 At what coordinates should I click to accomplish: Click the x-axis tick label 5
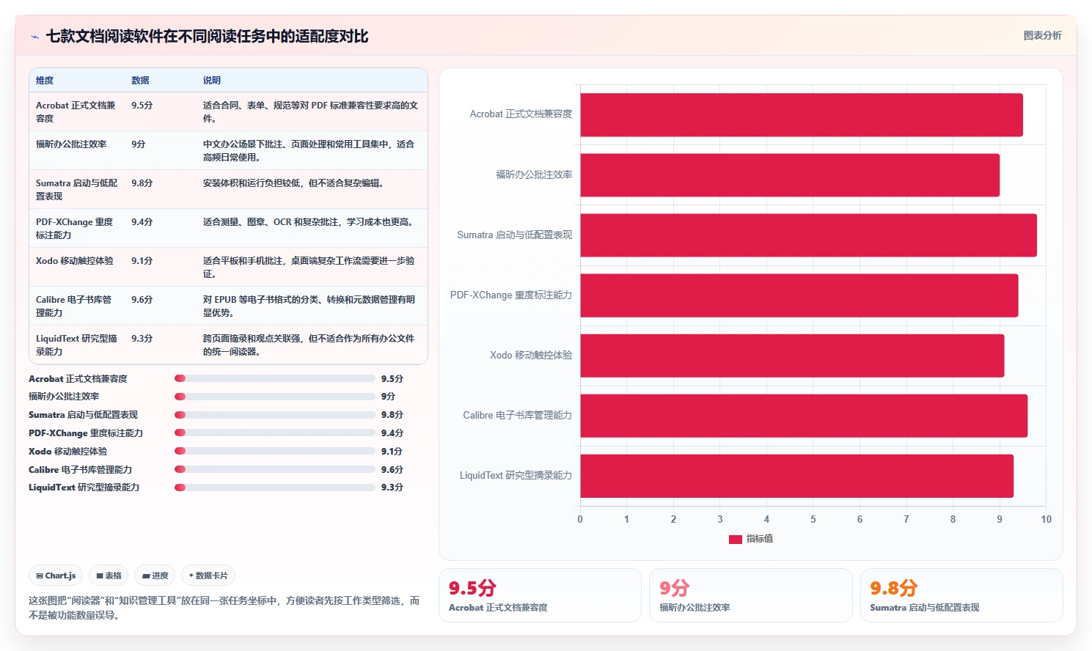pyautogui.click(x=813, y=519)
